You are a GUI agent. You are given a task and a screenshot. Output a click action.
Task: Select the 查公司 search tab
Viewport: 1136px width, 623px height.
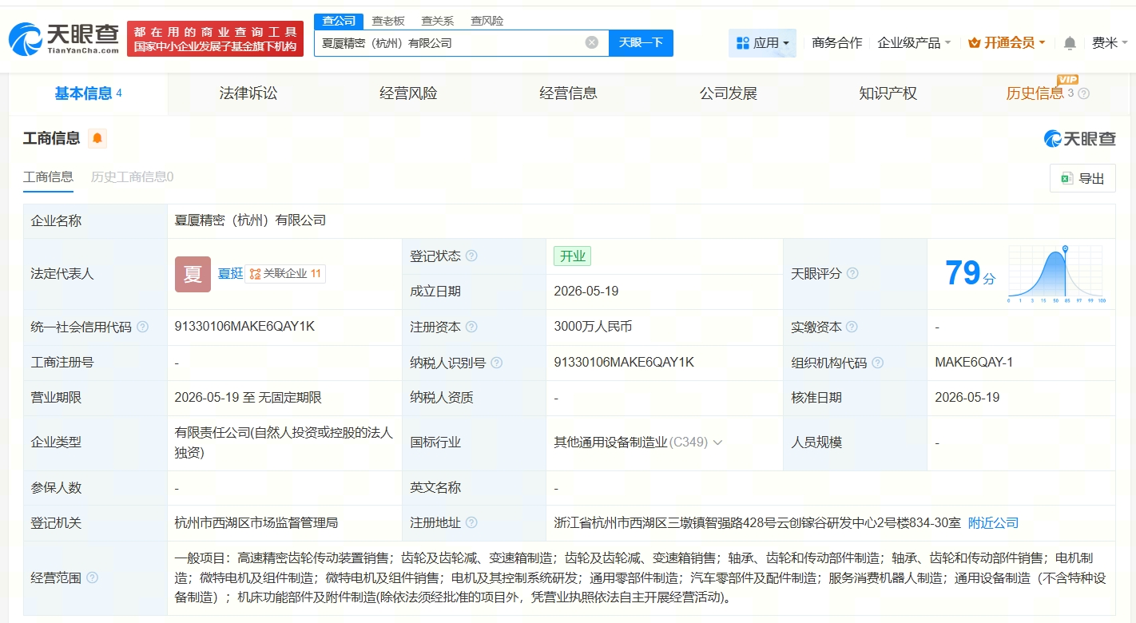pos(339,21)
